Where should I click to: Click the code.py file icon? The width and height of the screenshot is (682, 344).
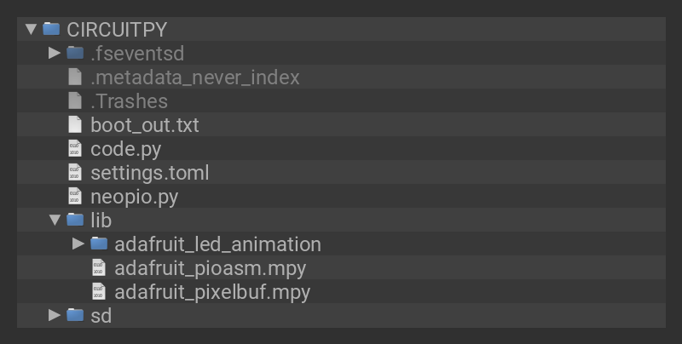pos(75,148)
